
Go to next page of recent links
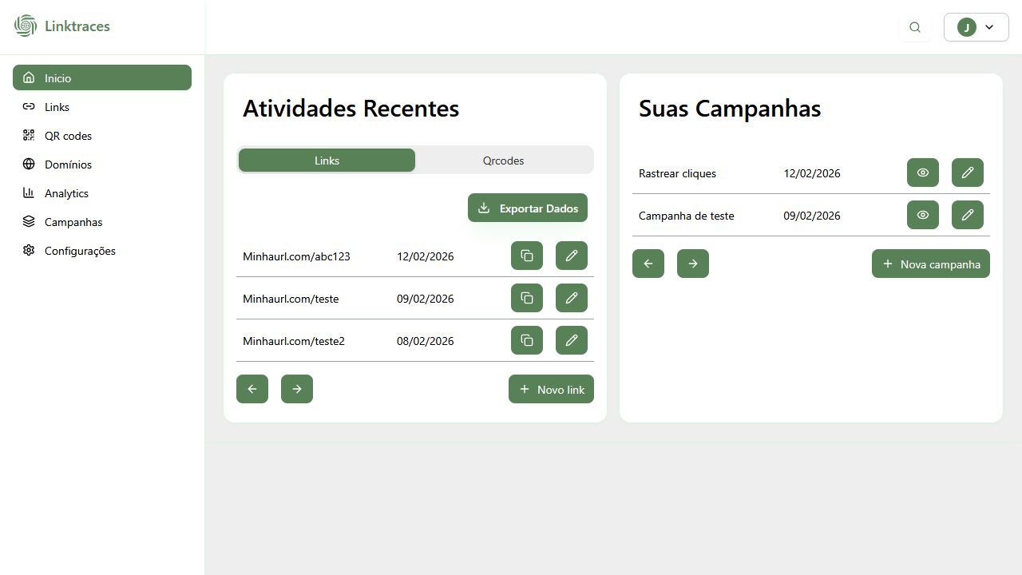click(x=297, y=389)
